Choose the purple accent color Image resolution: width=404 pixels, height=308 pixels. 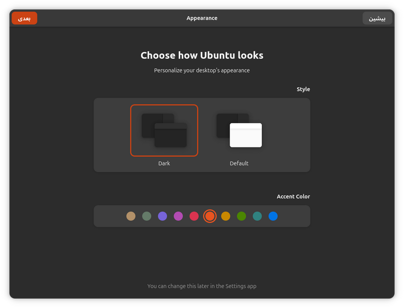click(163, 216)
